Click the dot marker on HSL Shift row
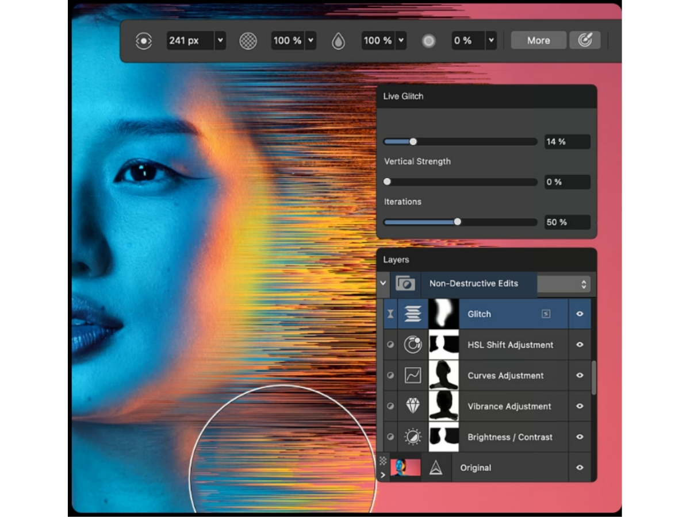Image resolution: width=690 pixels, height=517 pixels. point(390,345)
